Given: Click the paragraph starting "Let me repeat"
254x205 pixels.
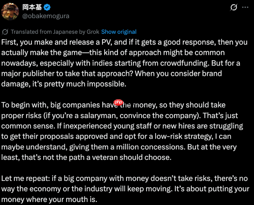Looking at the screenshot, I should (124, 189).
